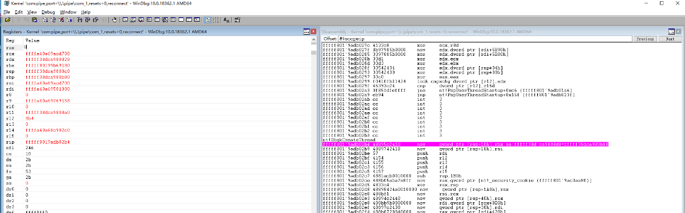Open the Debug menu
The width and height of the screenshot is (685, 213).
tap(48, 11)
